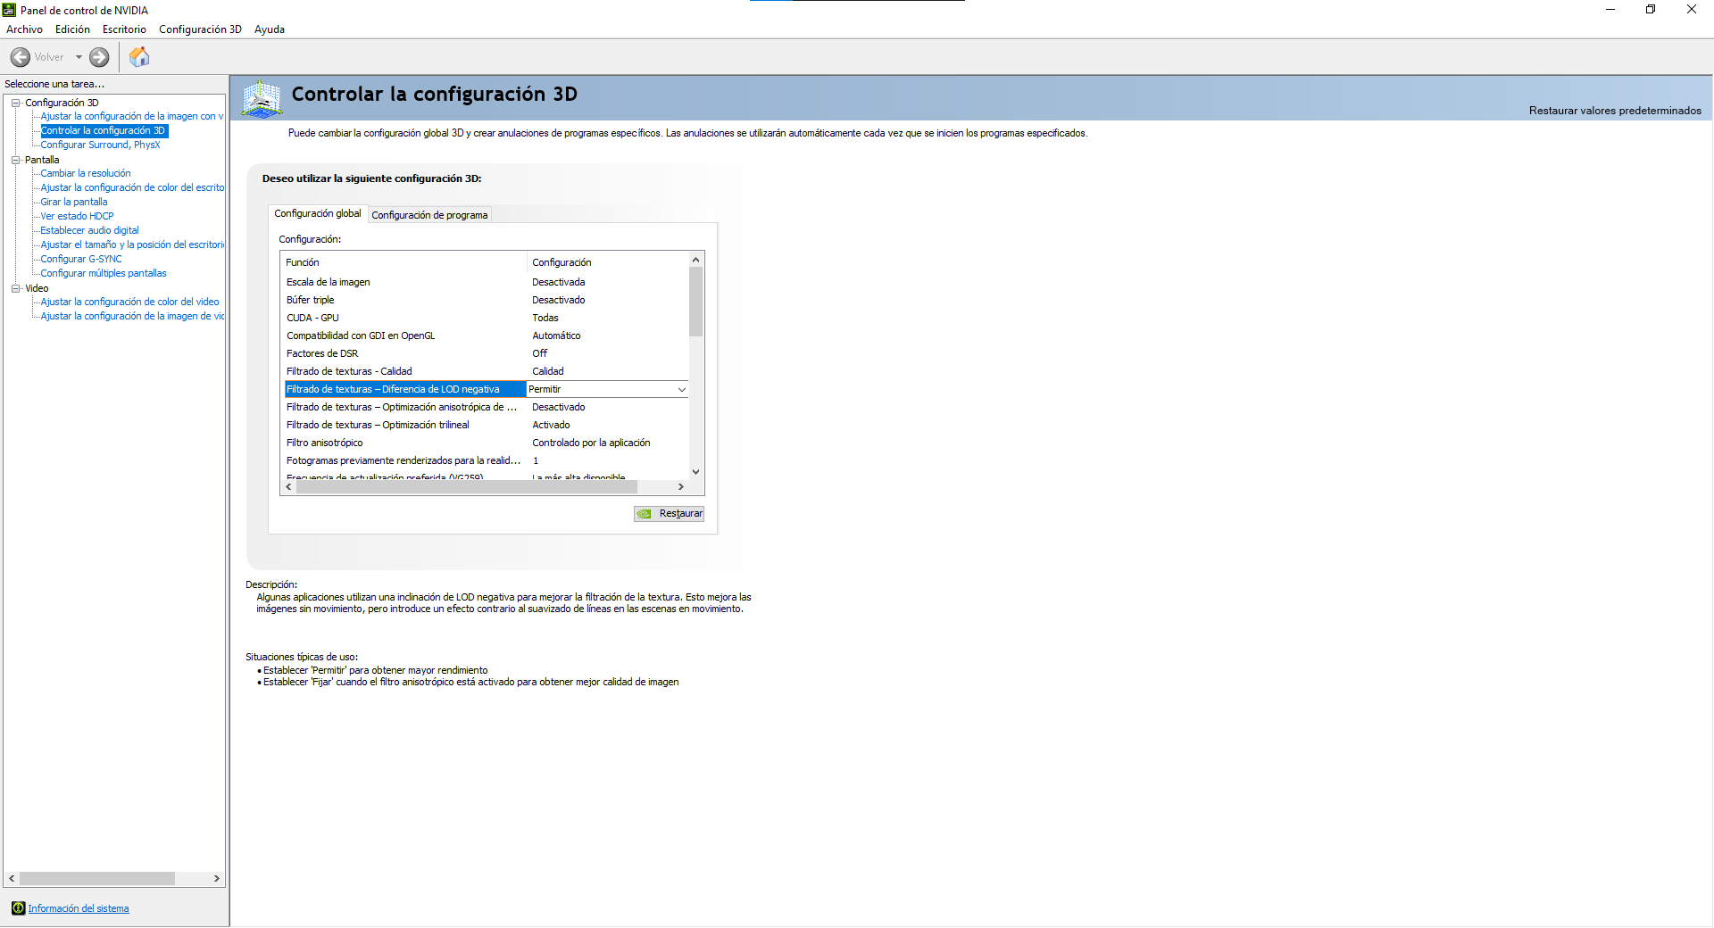
Task: Click settings list scroll down arrow
Action: click(x=696, y=472)
